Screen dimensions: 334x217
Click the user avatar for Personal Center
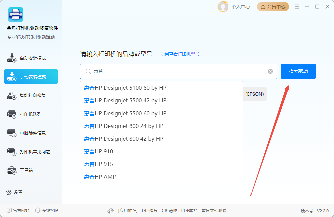click(x=223, y=7)
